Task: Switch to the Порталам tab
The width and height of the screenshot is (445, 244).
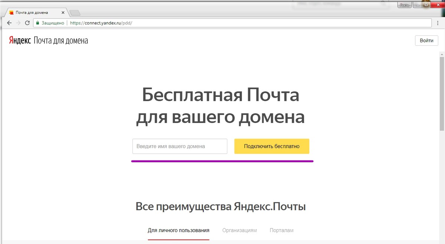Action: click(x=281, y=231)
